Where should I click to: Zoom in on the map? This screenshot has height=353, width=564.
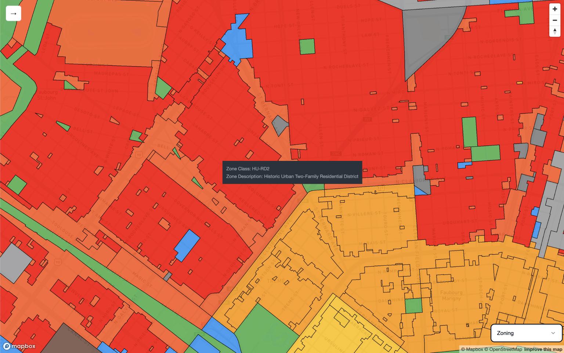pyautogui.click(x=554, y=9)
